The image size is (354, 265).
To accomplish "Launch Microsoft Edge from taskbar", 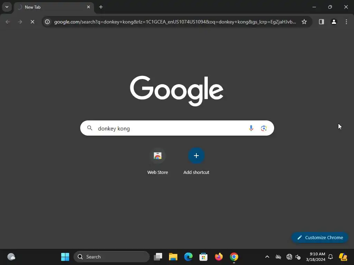I will [x=188, y=257].
